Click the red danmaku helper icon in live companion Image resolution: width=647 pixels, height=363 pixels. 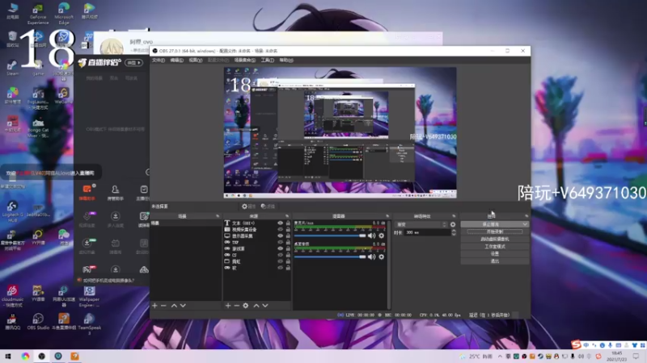(87, 192)
